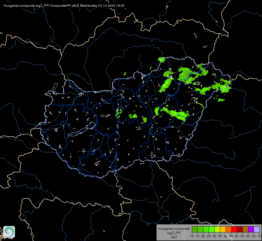Click the meteorological service swirl logo
This screenshot has width=262, height=241.
[x=9, y=232]
